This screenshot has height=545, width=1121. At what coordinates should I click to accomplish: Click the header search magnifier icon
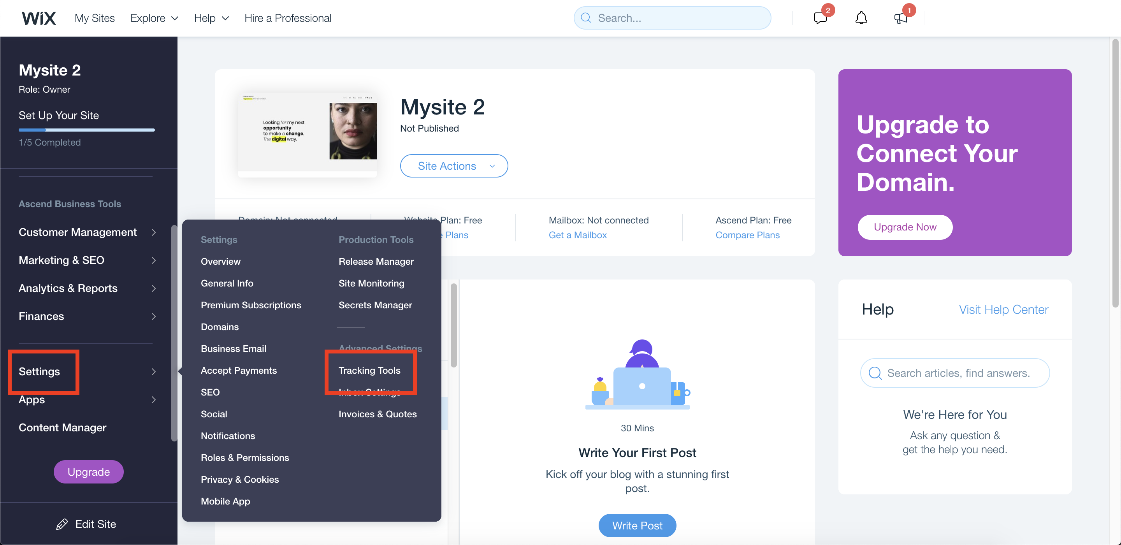pyautogui.click(x=586, y=18)
